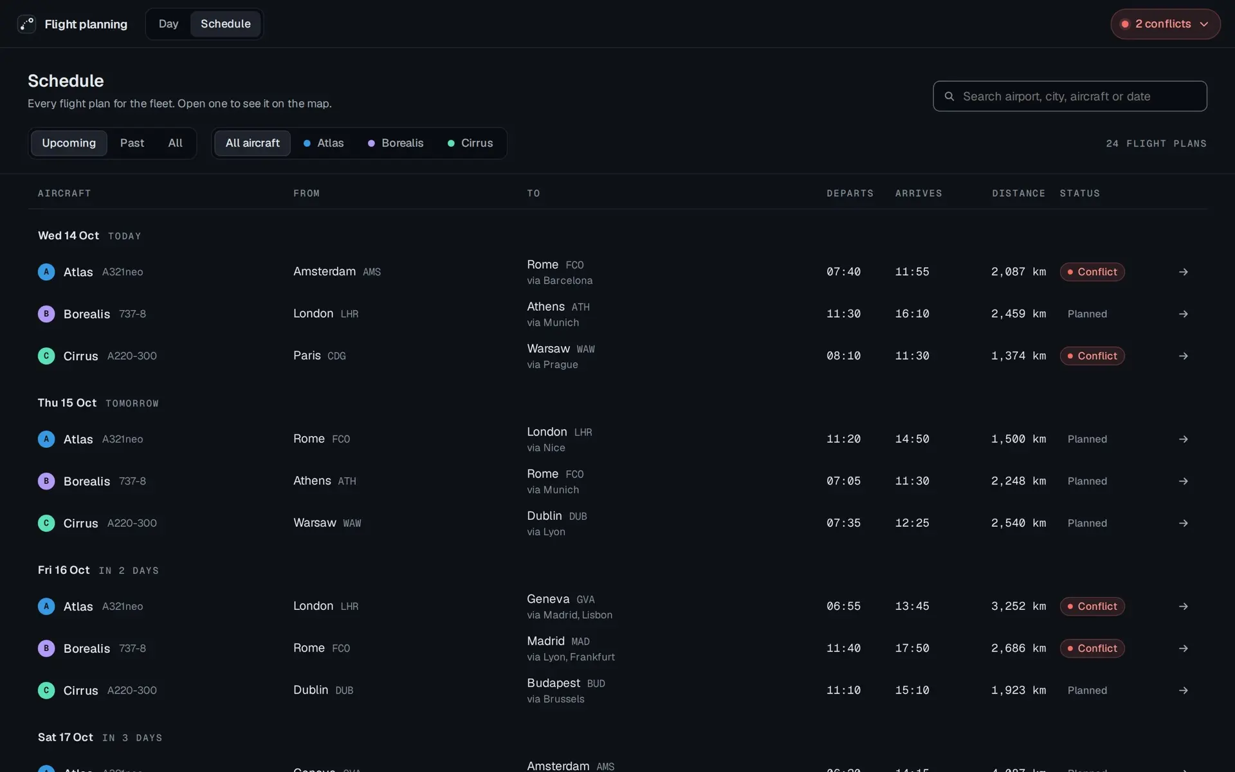Open Borealis London to Athens flight arrow
The height and width of the screenshot is (772, 1235).
pyautogui.click(x=1183, y=314)
